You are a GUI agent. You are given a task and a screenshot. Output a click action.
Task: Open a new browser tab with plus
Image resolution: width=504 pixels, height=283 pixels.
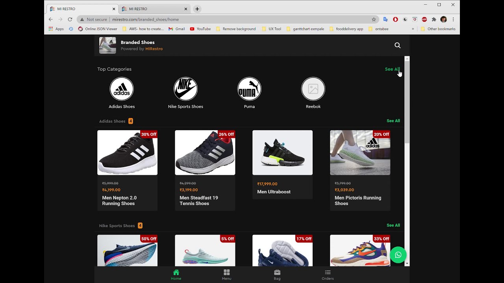pyautogui.click(x=197, y=9)
